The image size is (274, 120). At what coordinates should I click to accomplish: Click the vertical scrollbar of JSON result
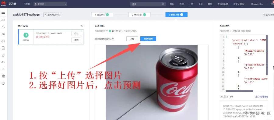[x=267, y=55]
